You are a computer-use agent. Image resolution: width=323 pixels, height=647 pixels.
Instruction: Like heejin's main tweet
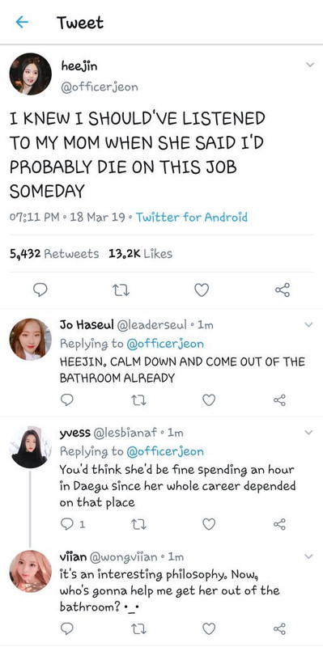[202, 290]
